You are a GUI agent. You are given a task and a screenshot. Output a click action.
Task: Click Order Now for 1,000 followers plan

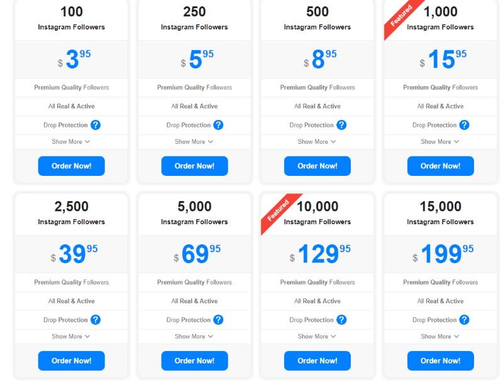pyautogui.click(x=441, y=166)
